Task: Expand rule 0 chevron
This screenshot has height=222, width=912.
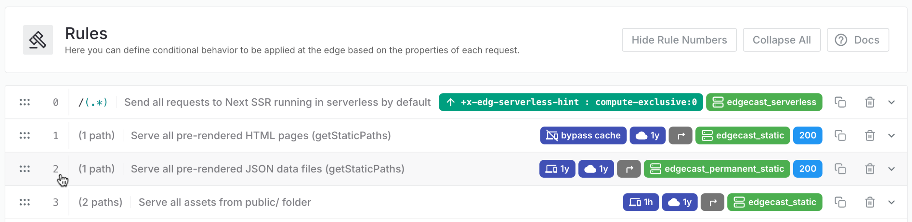Action: coord(891,102)
